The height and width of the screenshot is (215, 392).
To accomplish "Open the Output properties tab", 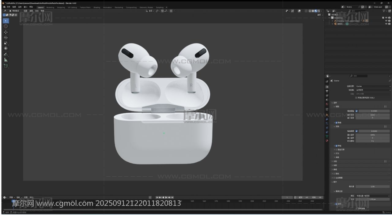I will pyautogui.click(x=327, y=91).
